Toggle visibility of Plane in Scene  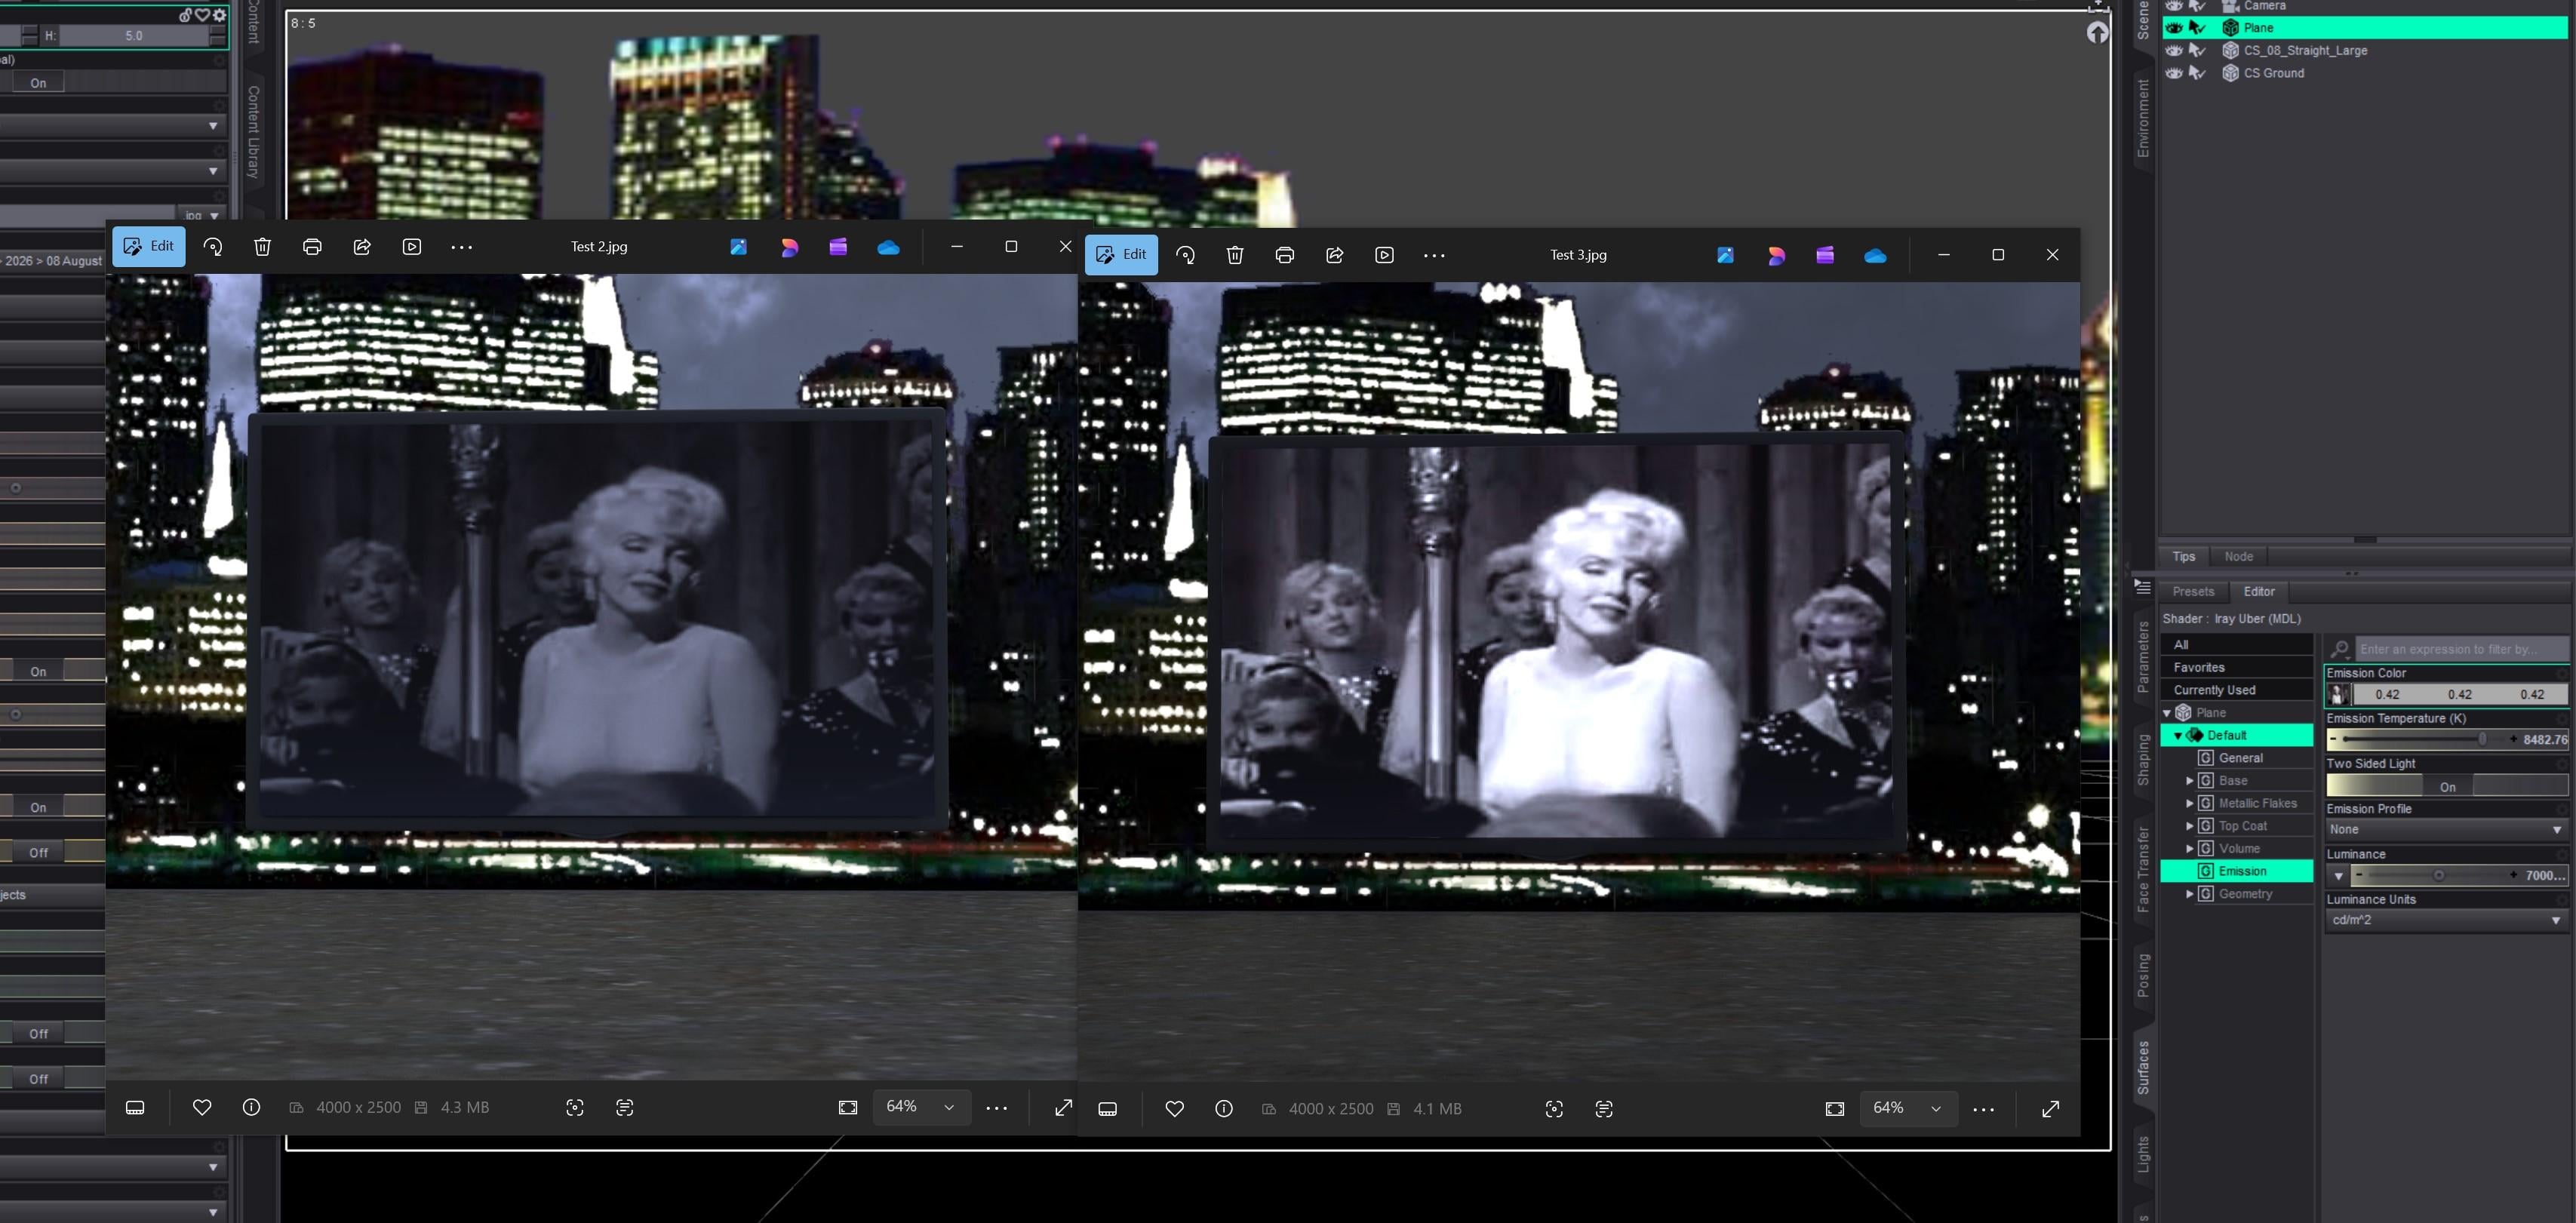pyautogui.click(x=2174, y=28)
